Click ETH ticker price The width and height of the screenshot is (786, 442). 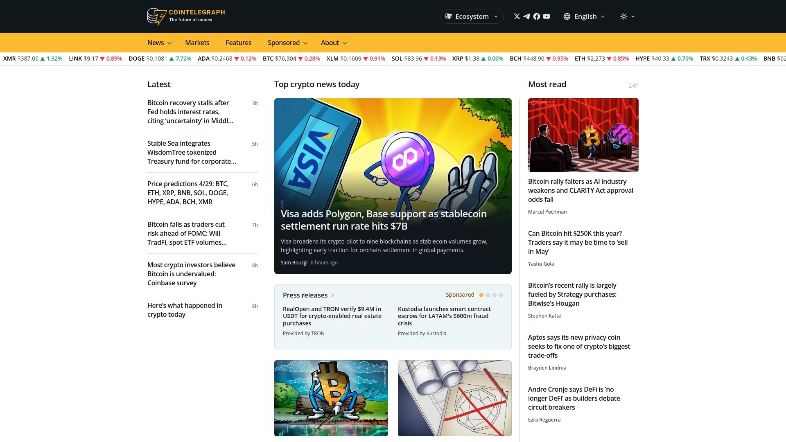(x=596, y=59)
